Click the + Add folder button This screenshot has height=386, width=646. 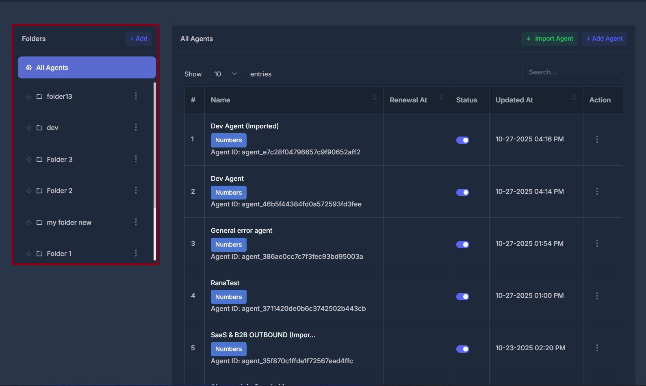point(139,39)
